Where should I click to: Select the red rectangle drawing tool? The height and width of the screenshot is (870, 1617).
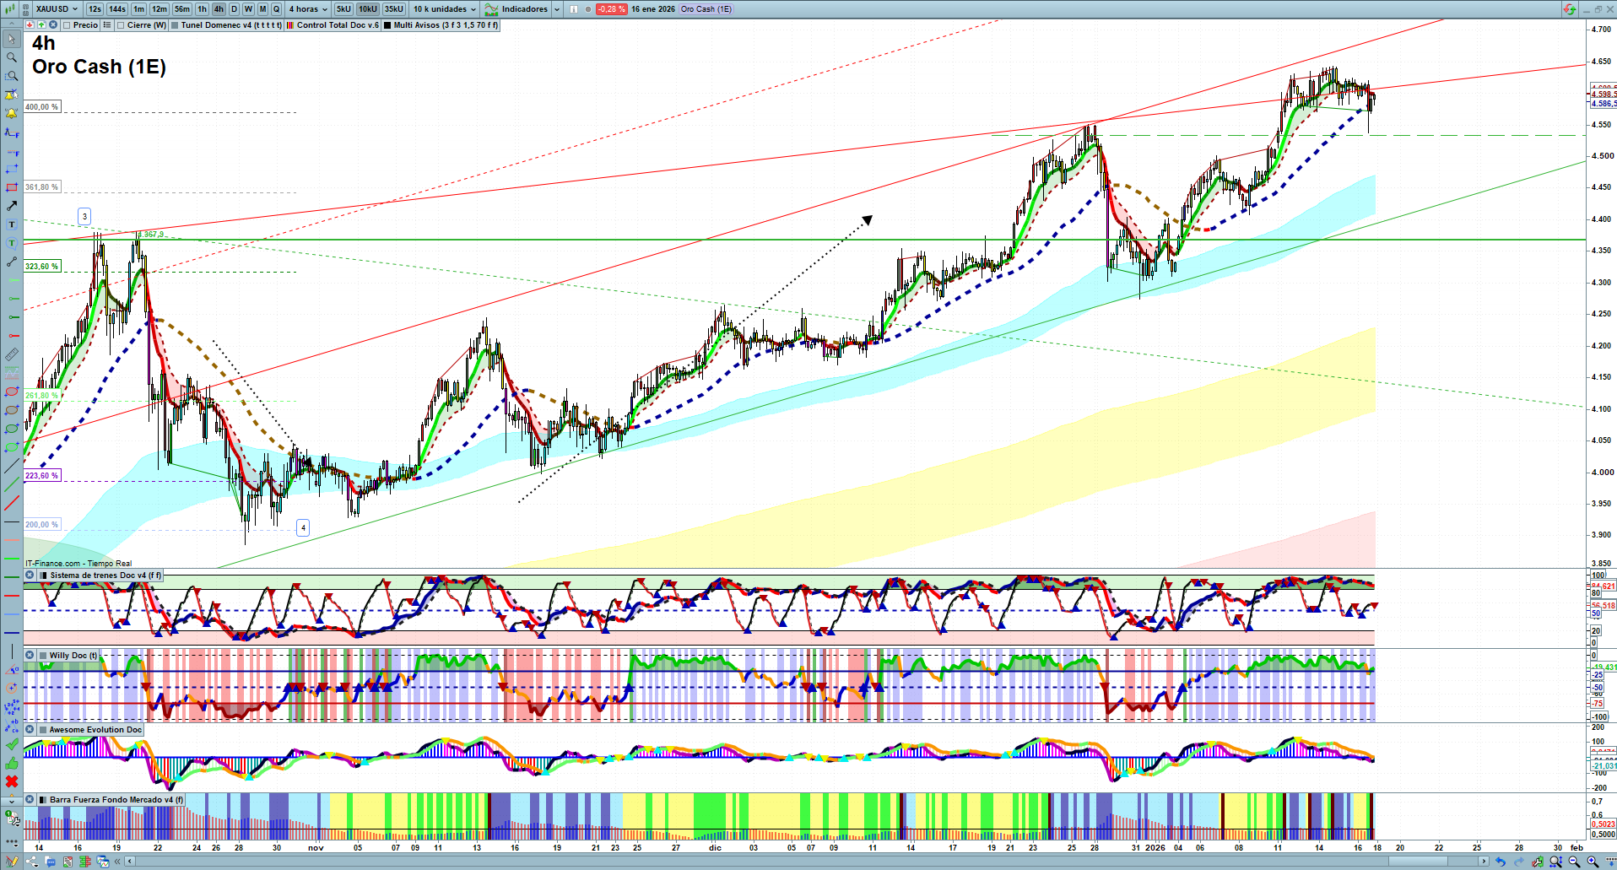(x=12, y=187)
